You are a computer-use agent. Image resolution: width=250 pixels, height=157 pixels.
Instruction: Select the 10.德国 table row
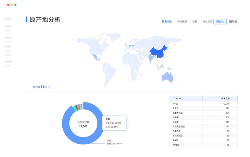[x=203, y=145]
